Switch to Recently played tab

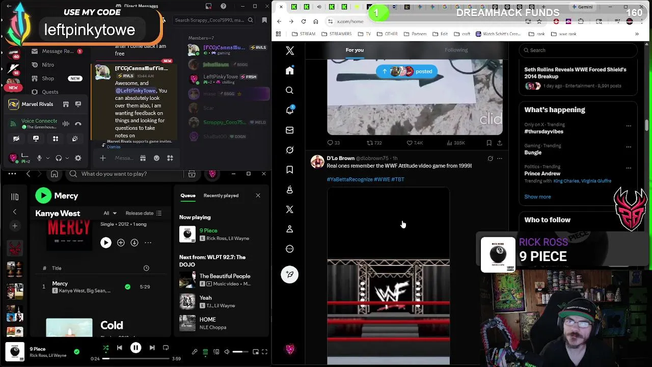pos(221,196)
